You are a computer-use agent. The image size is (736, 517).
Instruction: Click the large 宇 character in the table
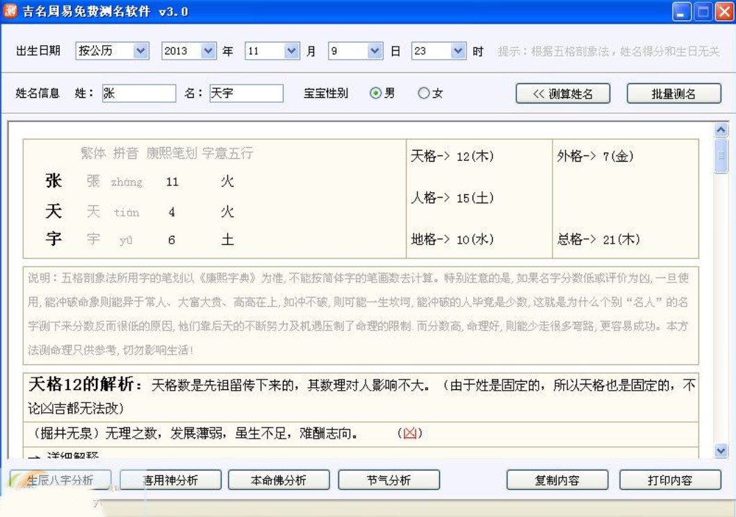[x=54, y=239]
